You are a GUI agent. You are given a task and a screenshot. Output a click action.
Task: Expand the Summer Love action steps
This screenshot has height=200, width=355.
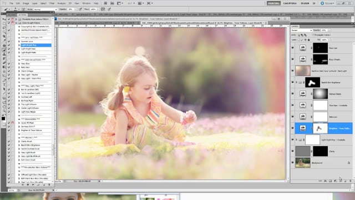coord(19,42)
